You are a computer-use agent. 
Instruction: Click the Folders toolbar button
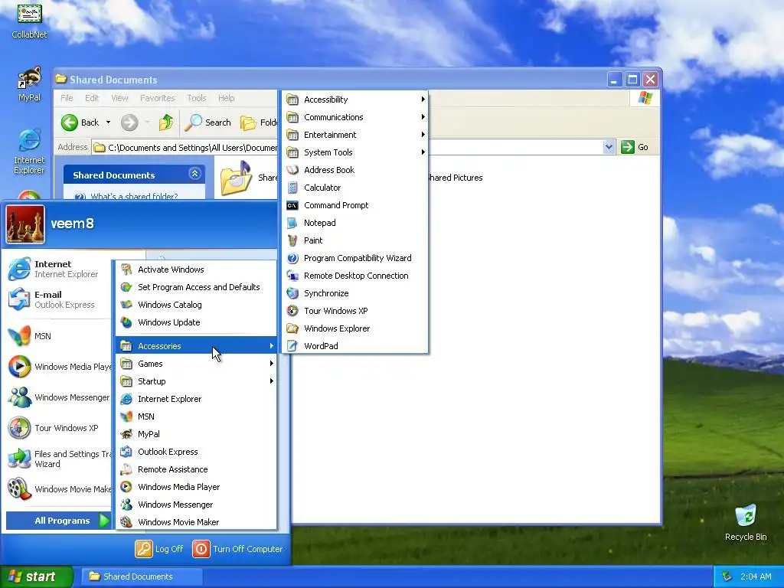[x=259, y=122]
